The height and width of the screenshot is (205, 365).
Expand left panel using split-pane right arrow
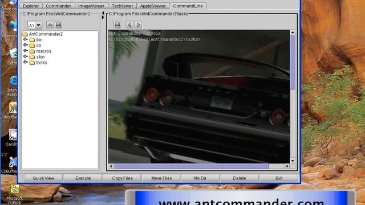click(x=103, y=17)
